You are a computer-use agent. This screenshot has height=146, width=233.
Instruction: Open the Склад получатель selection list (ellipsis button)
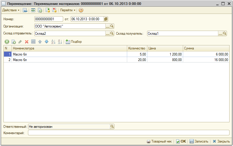[220, 34]
